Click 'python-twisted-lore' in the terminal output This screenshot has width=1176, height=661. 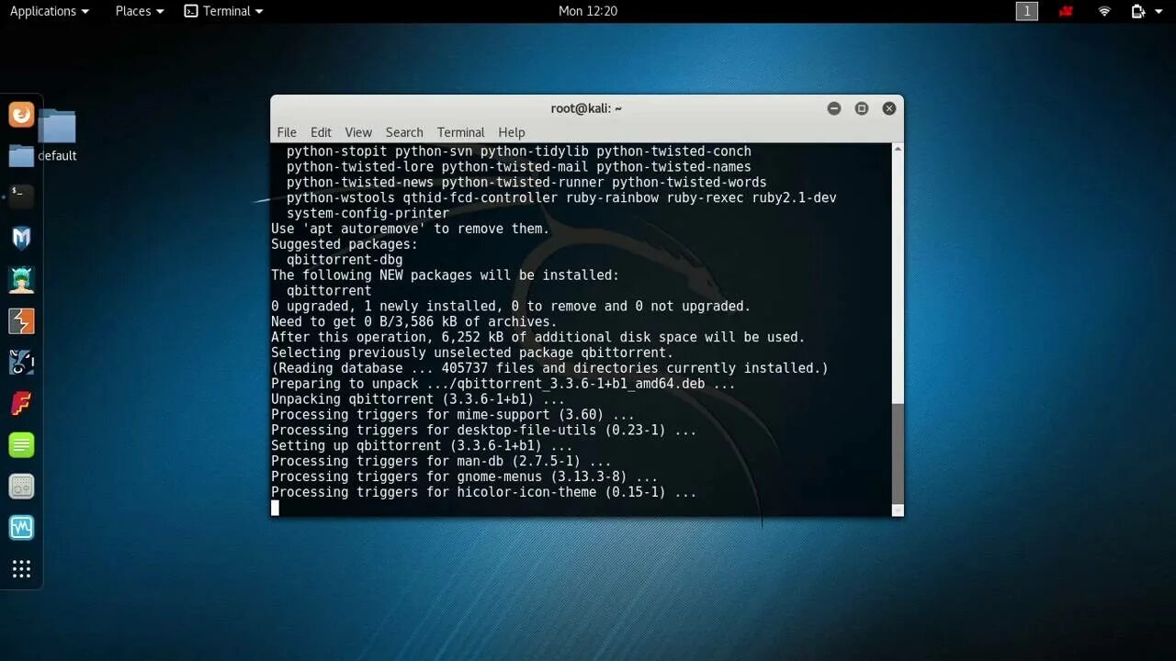pyautogui.click(x=360, y=167)
